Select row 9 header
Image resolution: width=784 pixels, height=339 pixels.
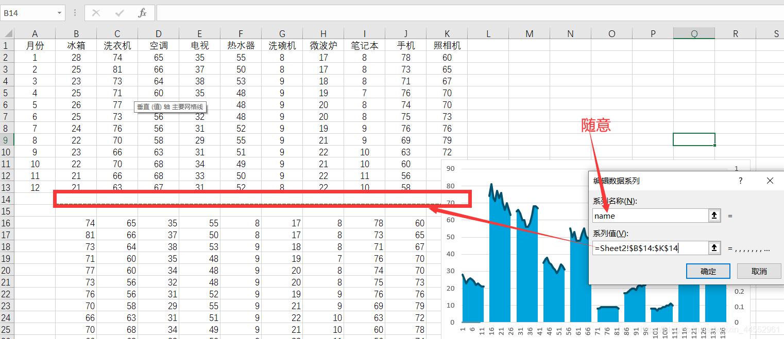tap(7, 140)
